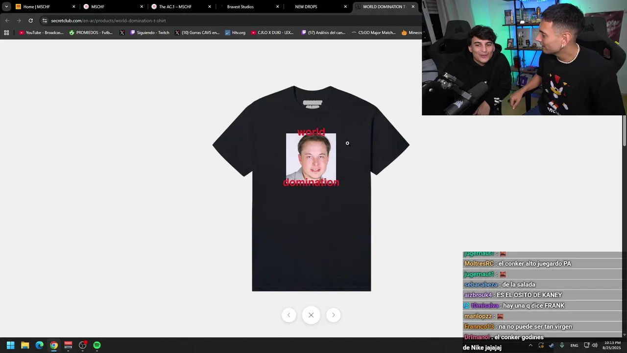Screen dimensions: 627x353
Task: Show previous product image arrow
Action: [289, 315]
